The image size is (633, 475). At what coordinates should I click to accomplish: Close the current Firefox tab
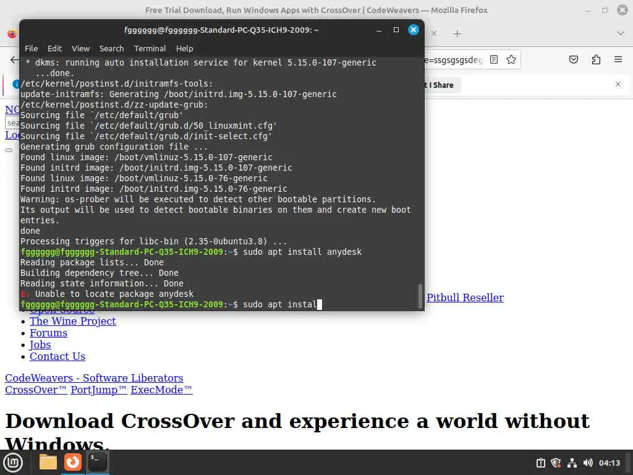coord(434,33)
